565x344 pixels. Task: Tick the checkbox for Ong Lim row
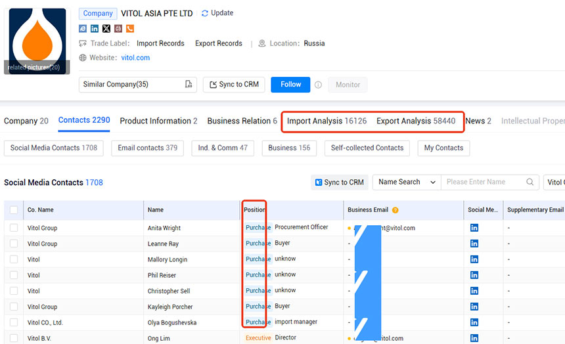point(14,338)
